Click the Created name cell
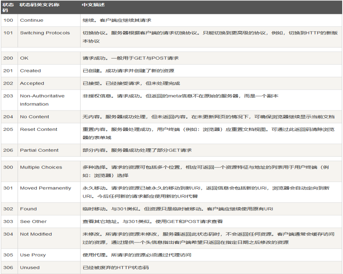The width and height of the screenshot is (343, 274). [49, 71]
